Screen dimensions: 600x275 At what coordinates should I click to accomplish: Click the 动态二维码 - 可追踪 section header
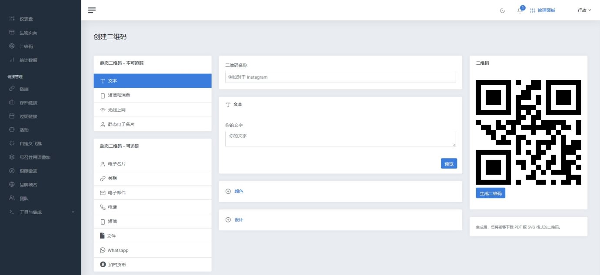(x=120, y=146)
